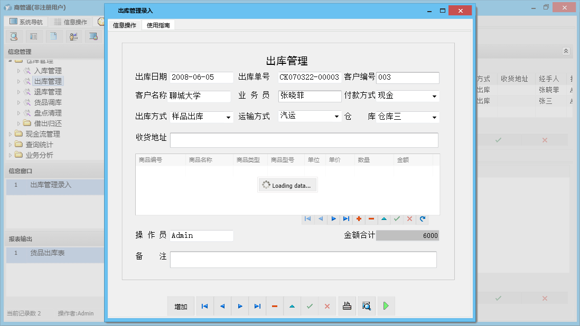
Task: Open print preview via the magnifier icon
Action: point(367,306)
